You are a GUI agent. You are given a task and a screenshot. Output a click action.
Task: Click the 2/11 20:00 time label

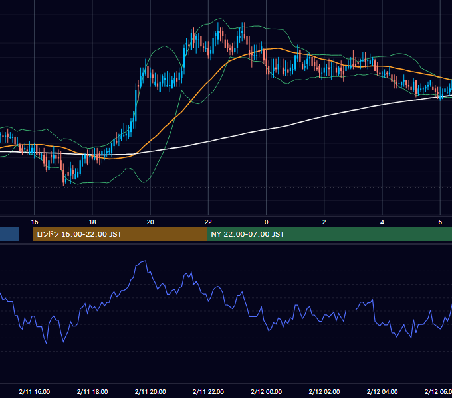coord(150,391)
